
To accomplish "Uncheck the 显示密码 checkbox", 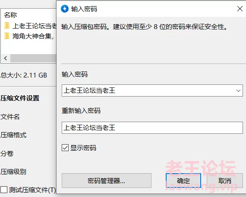I will pos(65,148).
